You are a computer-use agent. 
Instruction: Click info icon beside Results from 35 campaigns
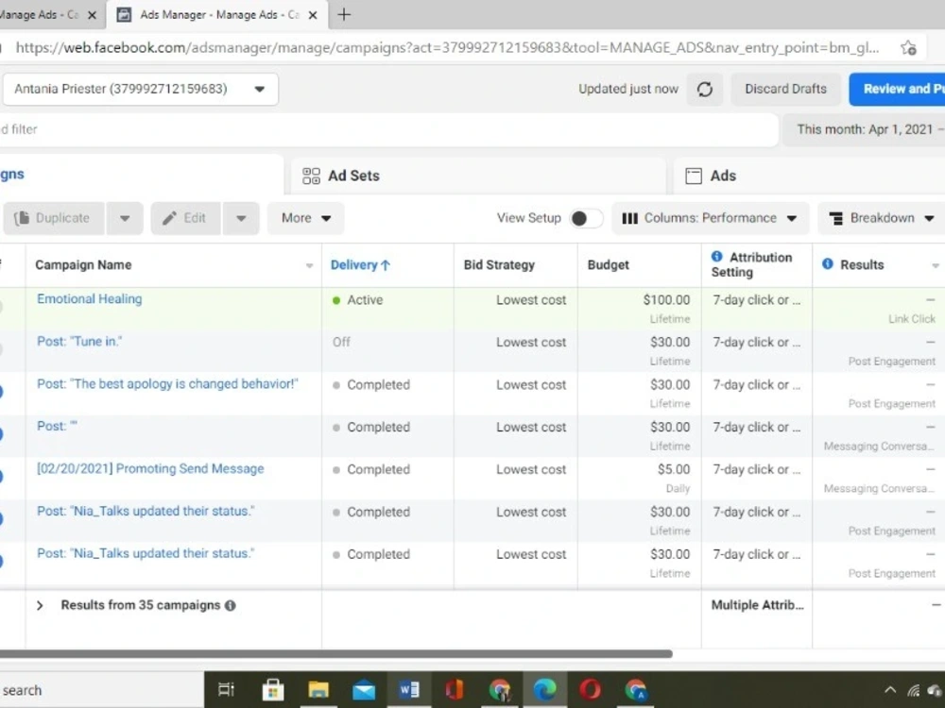(231, 606)
